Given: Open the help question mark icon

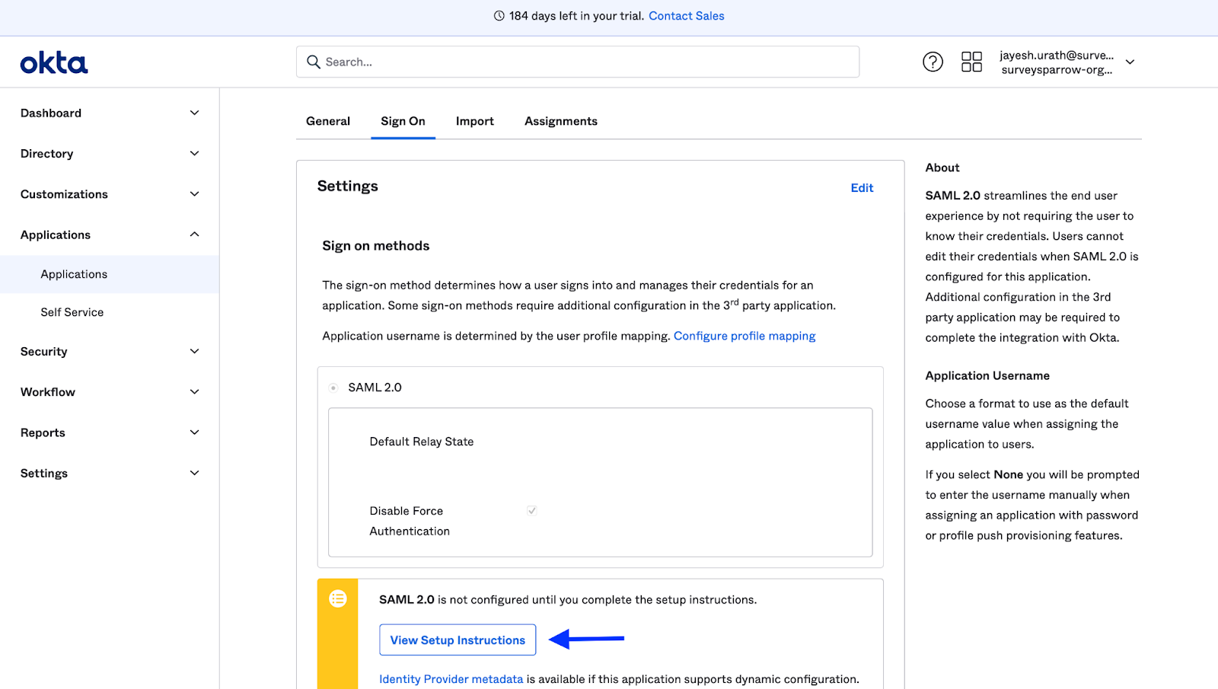Looking at the screenshot, I should (x=933, y=62).
